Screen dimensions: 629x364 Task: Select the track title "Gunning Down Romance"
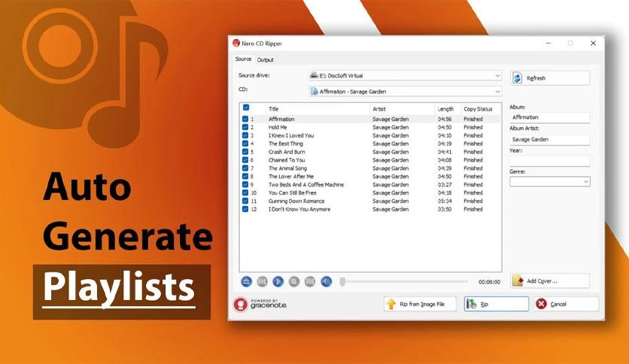296,202
